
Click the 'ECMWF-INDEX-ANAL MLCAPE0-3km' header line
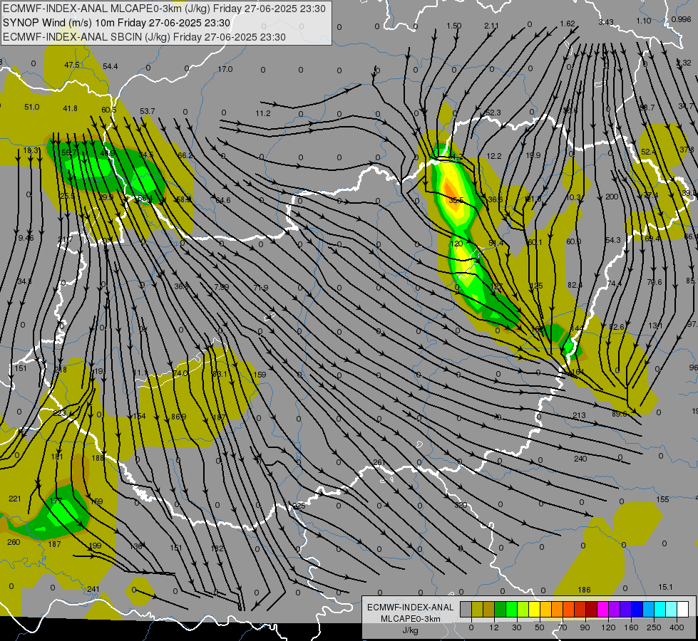coord(164,9)
